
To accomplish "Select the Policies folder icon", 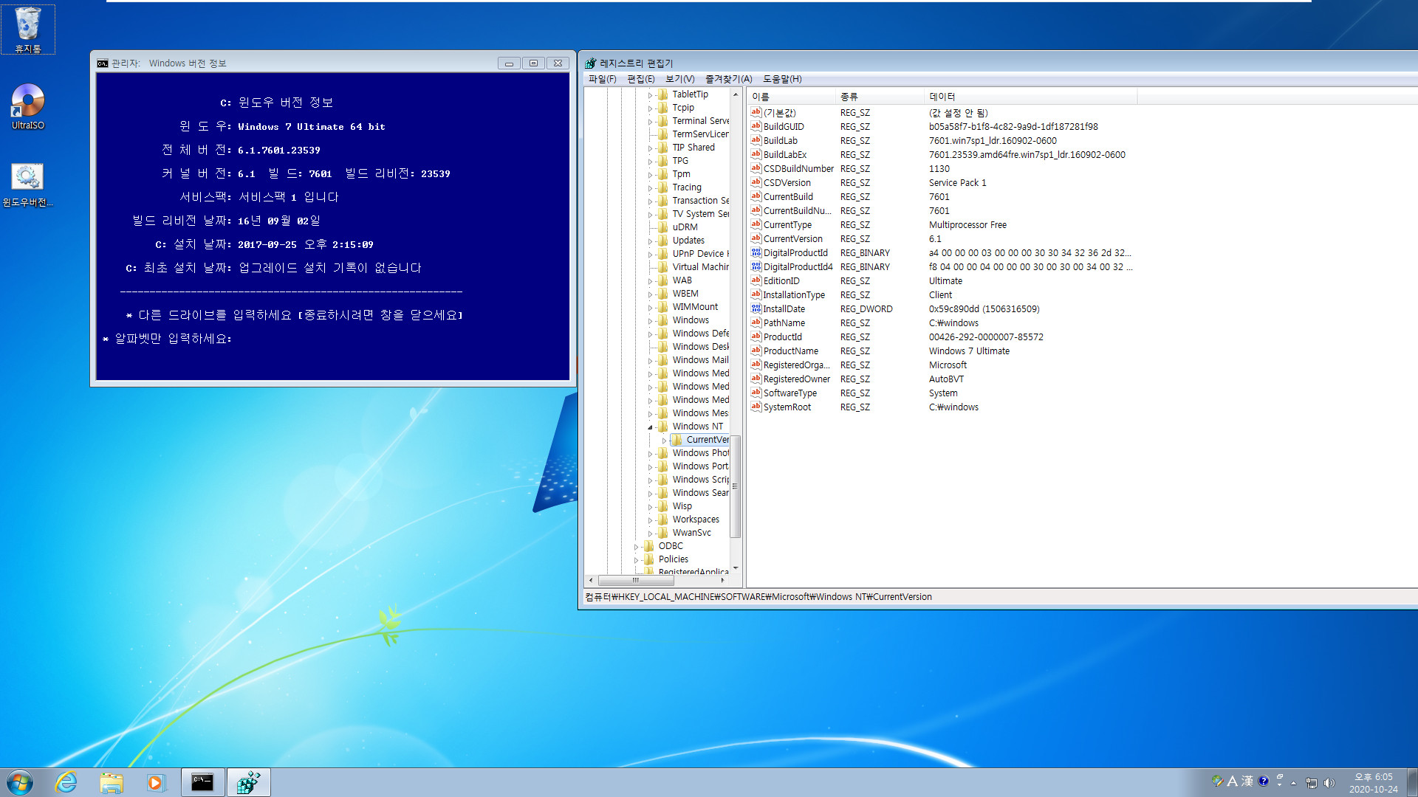I will coord(648,559).
